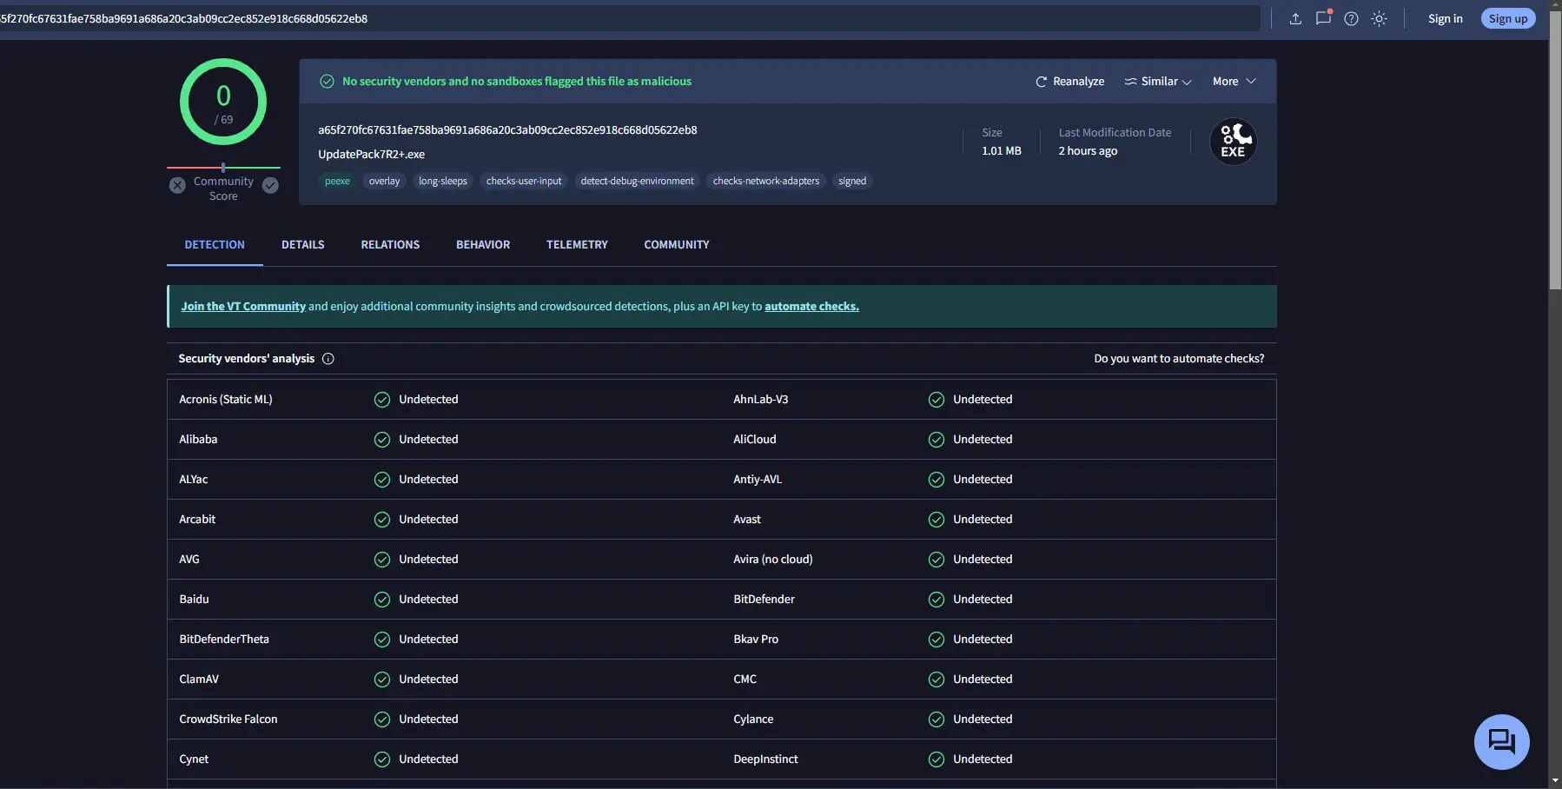Click the Join the VT Community link
Viewport: 1562px width, 789px height.
(243, 307)
